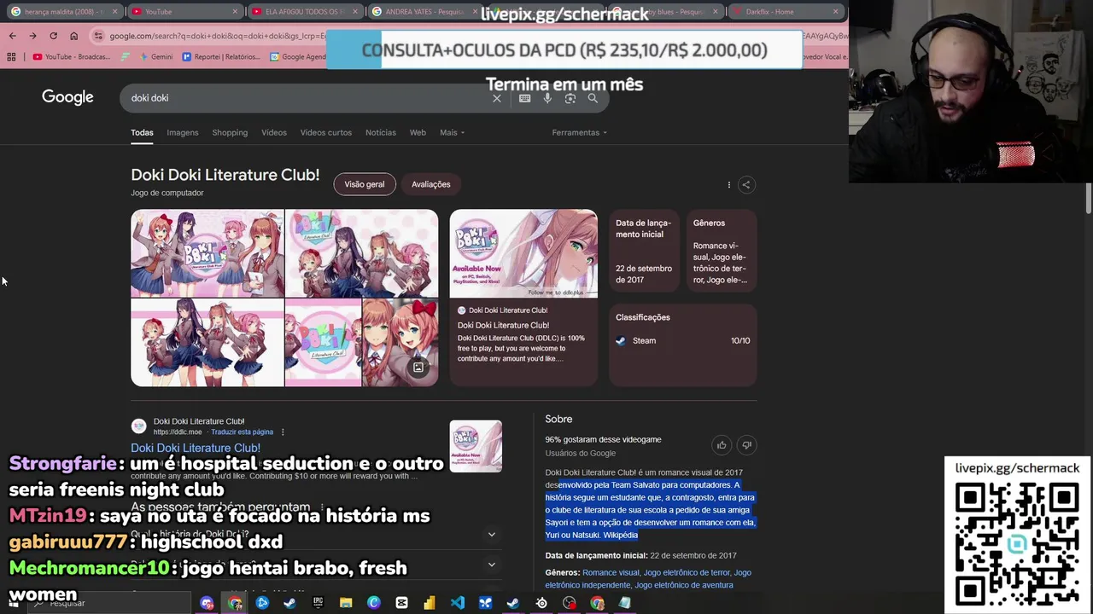Expand the second people-also-ask question chevron

491,565
